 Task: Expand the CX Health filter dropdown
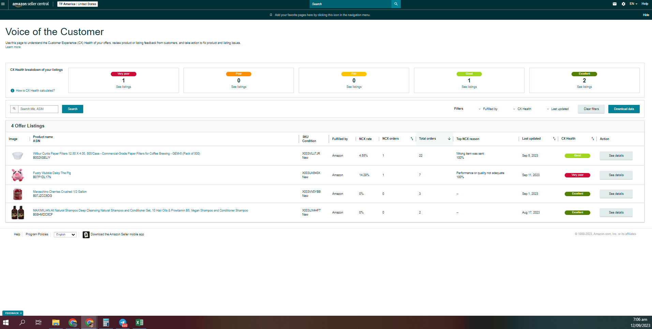tap(522, 109)
